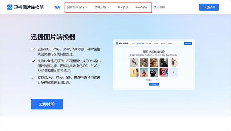The width and height of the screenshot is (231, 131).
Task: Click the checkmark beside the 压缩处理 feature line
Action: pos(34,77)
